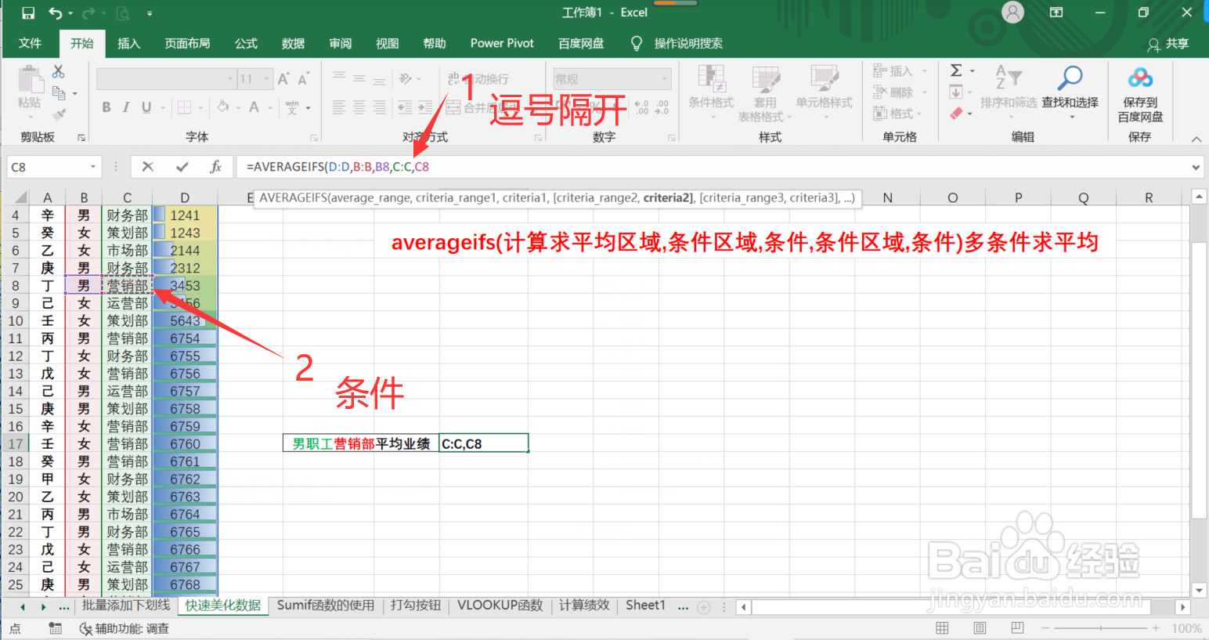Click the font color A icon
Image resolution: width=1209 pixels, height=640 pixels.
coord(254,107)
